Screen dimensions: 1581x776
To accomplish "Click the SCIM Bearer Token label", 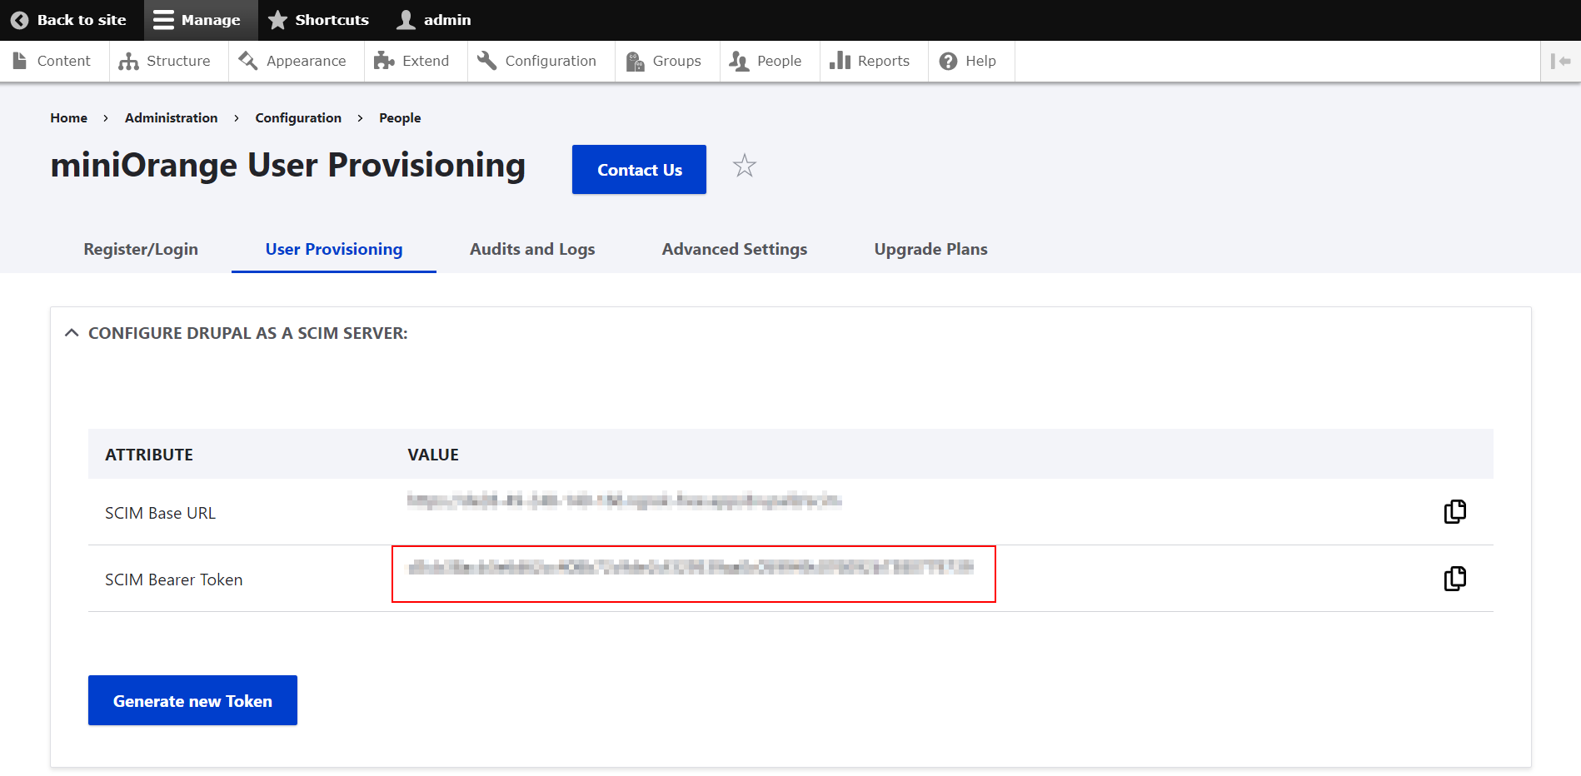I will 174,580.
